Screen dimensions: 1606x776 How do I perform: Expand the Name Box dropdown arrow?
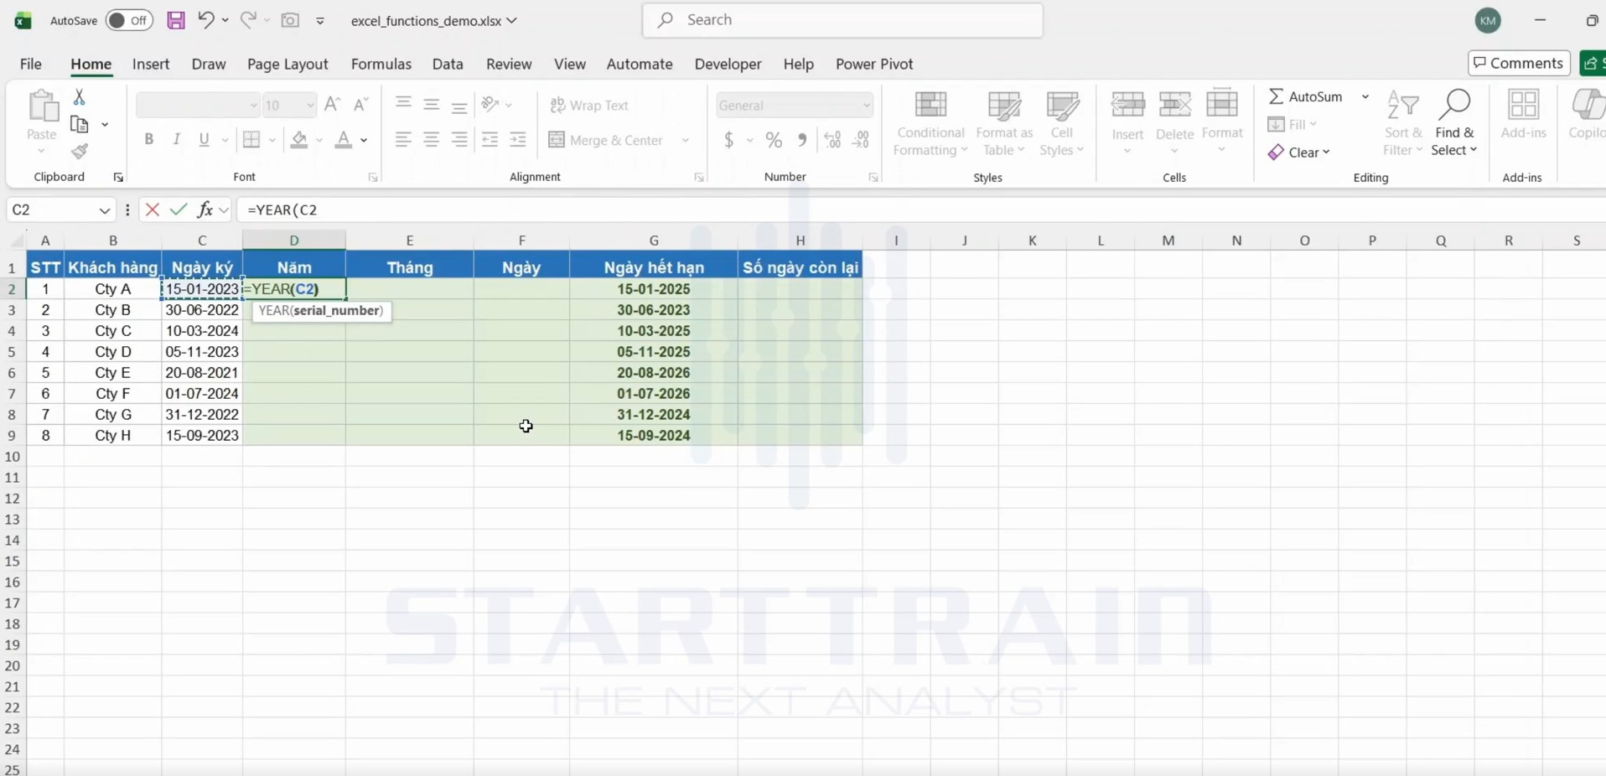tap(104, 210)
